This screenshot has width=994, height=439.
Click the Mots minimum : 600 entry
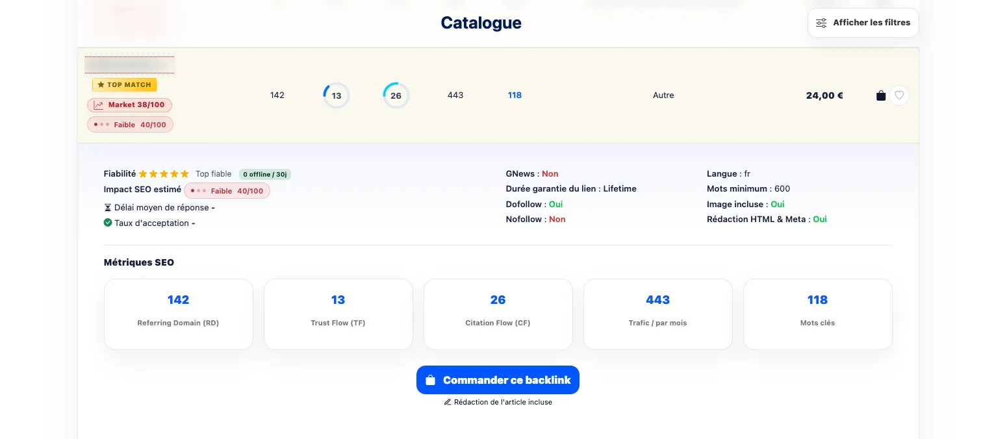coord(748,189)
